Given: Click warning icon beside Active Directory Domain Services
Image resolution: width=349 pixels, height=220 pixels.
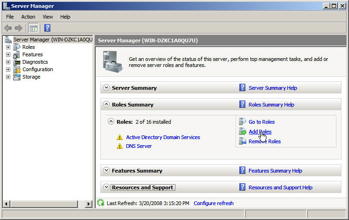Looking at the screenshot, I should tap(119, 137).
